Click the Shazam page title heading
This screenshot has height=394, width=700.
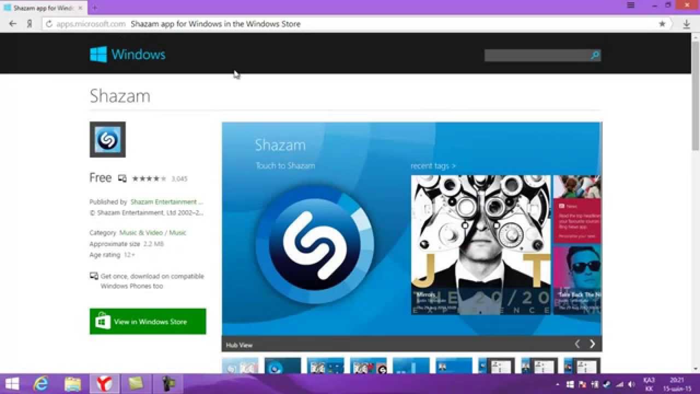[120, 96]
